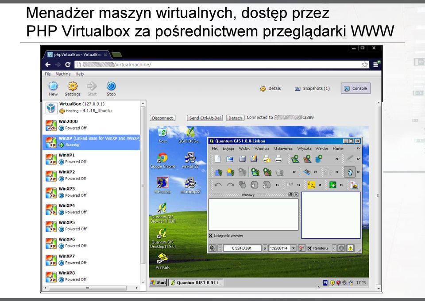The image size is (425, 301).
Task: Open the Plik menu in Quantum GIS
Action: pos(215,149)
